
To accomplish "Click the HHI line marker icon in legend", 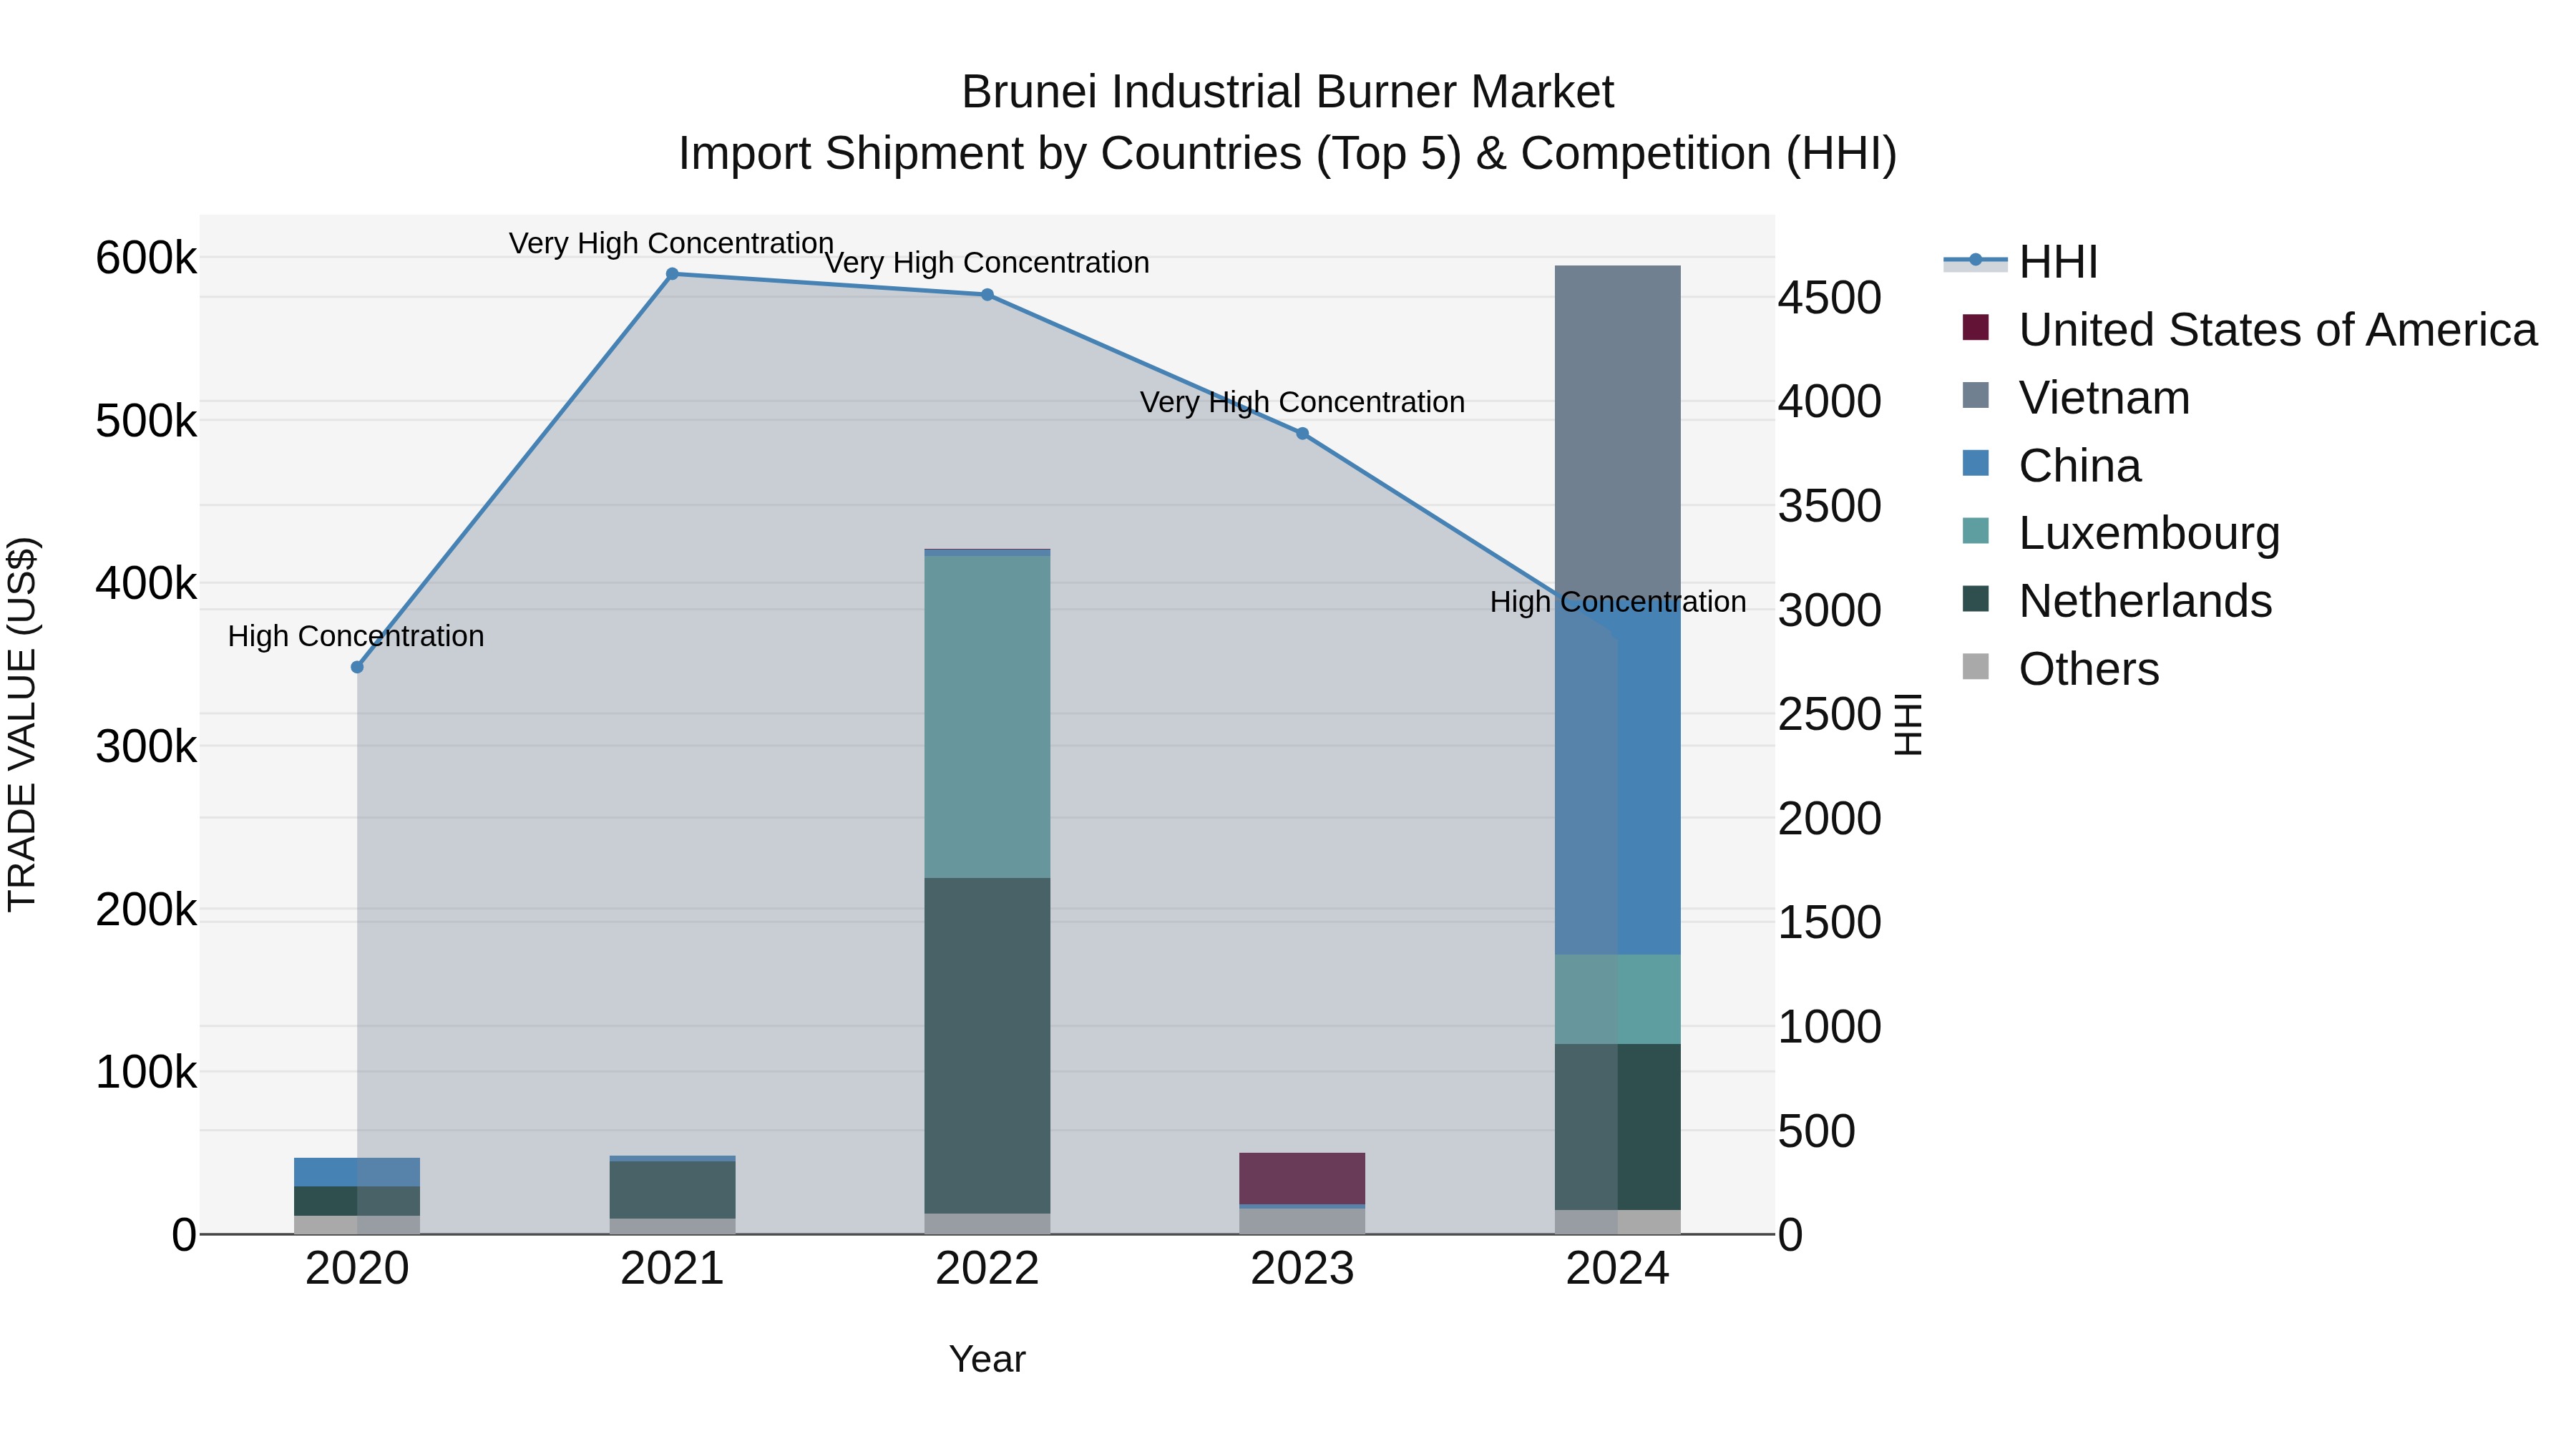I will [1975, 261].
